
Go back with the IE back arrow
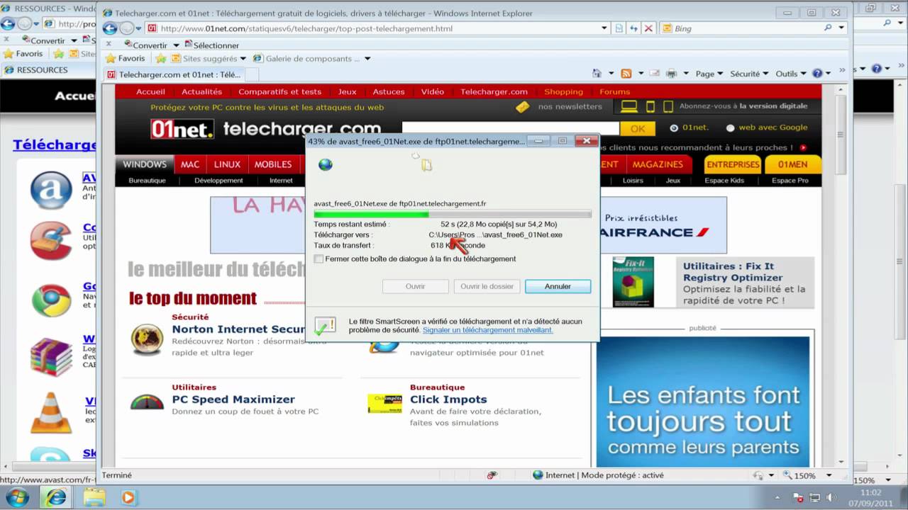click(x=110, y=28)
